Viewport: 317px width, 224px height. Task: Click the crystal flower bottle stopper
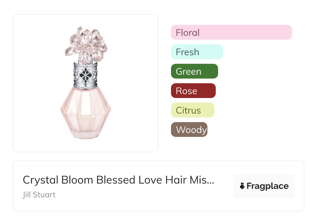[x=86, y=43]
